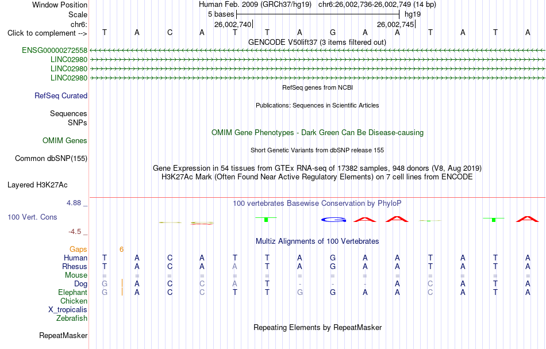The width and height of the screenshot is (546, 349).
Task: Click the OMIM Genes track label
Action: (65, 141)
